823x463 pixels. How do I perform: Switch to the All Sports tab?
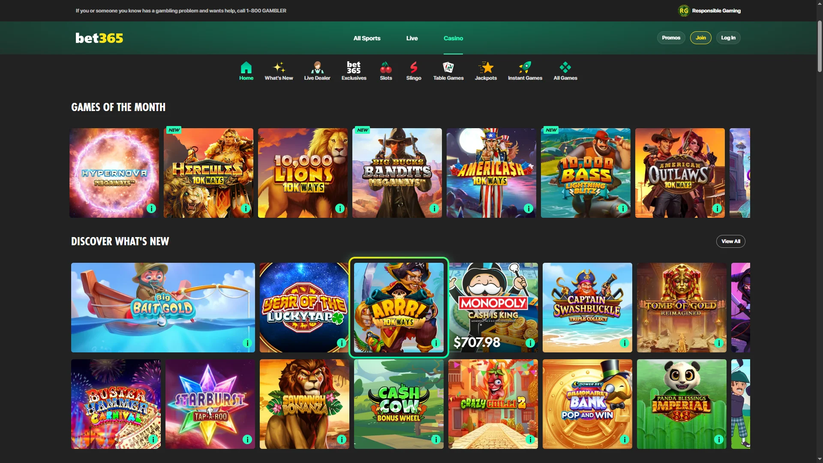point(367,38)
